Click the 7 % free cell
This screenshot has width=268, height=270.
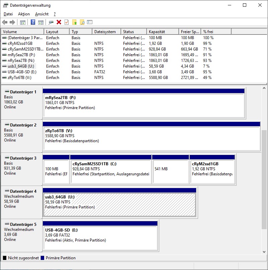206,66
